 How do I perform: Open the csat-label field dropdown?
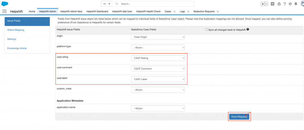(x=158, y=79)
